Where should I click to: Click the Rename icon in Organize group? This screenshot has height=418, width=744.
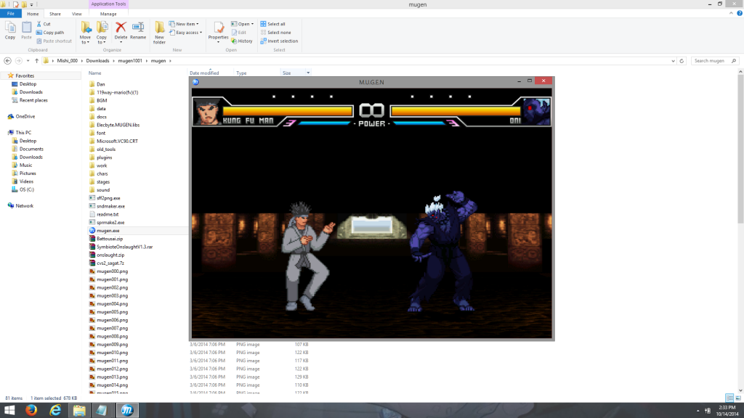pos(138,29)
